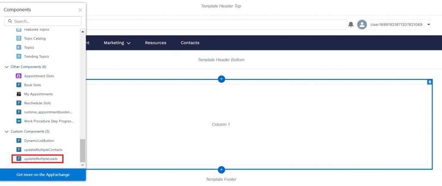The height and width of the screenshot is (186, 442).
Task: Select the Featured Topics component label
Action: [x=37, y=29]
